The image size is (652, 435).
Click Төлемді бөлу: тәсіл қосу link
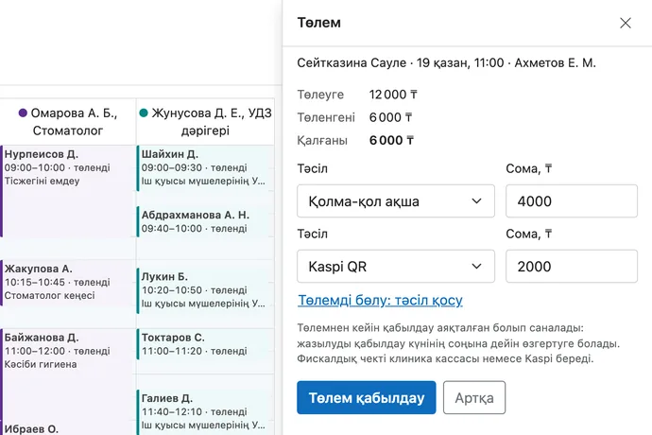[380, 300]
